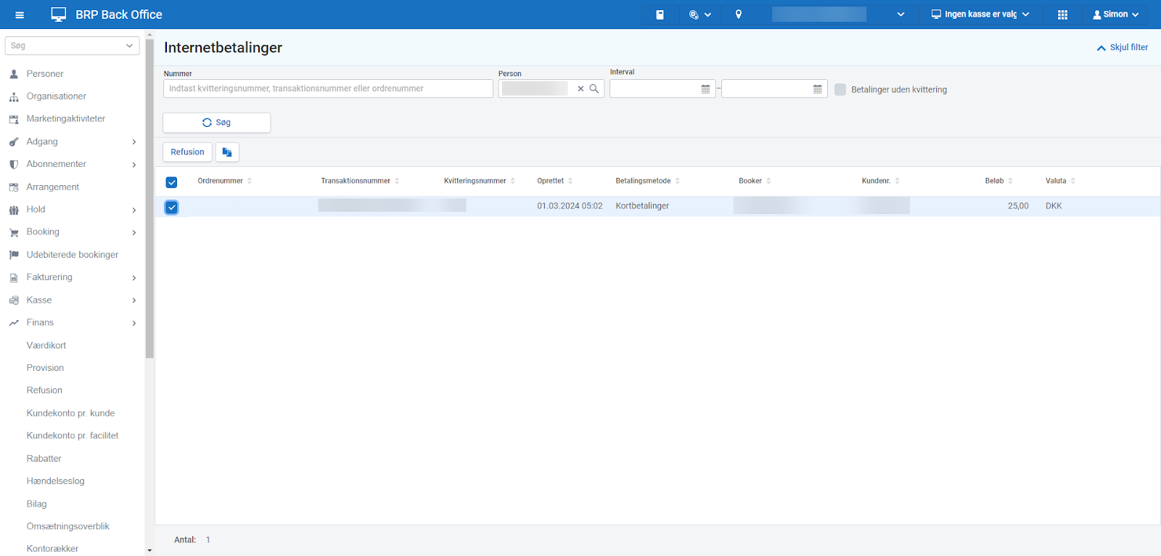This screenshot has height=556, width=1161.
Task: Click the Arrangement calendar icon
Action: tap(14, 187)
